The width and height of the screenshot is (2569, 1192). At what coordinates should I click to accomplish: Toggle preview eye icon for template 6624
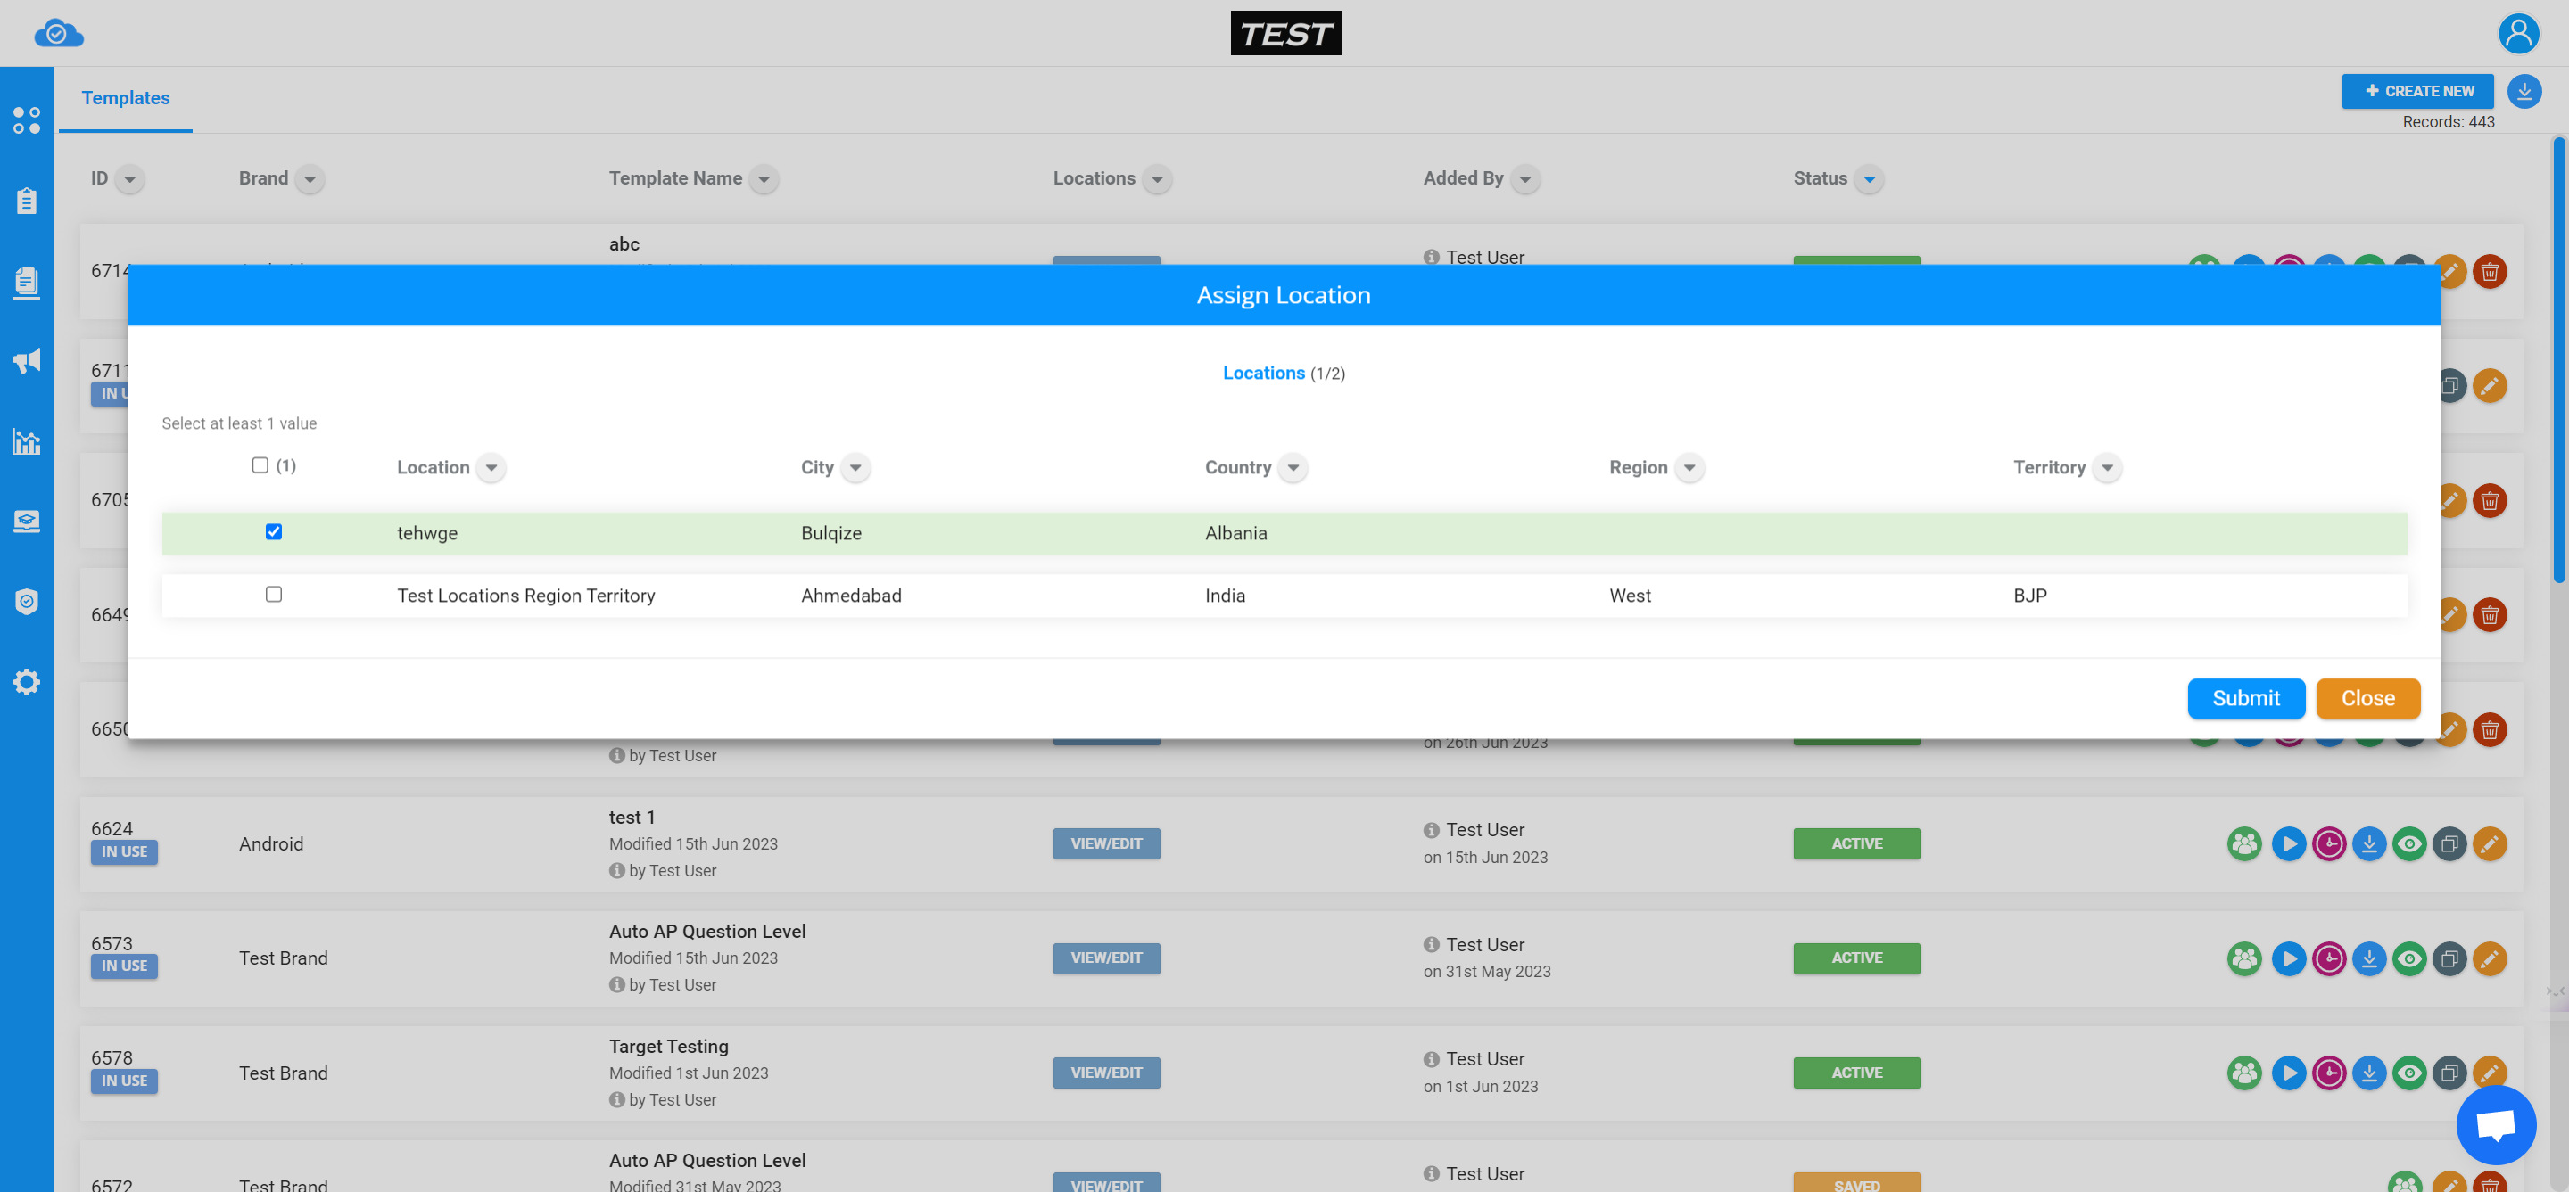[x=2408, y=844]
